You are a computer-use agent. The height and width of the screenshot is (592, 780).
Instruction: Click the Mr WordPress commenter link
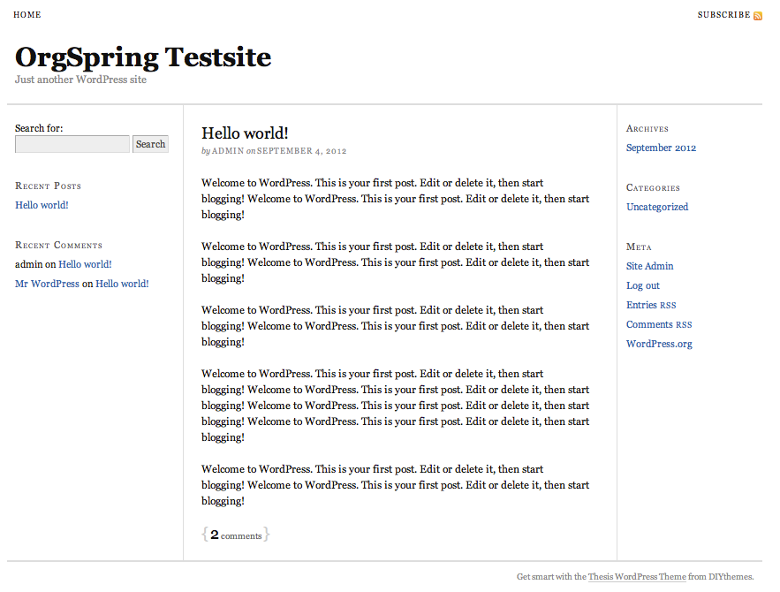coord(47,284)
